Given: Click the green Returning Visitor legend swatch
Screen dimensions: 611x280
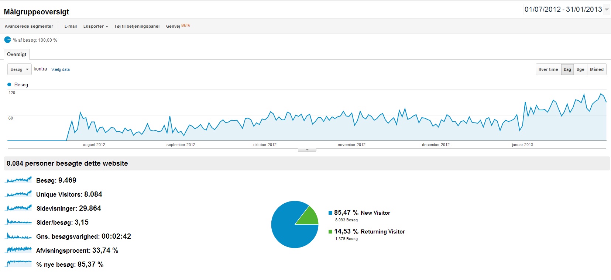Looking at the screenshot, I should 330,232.
